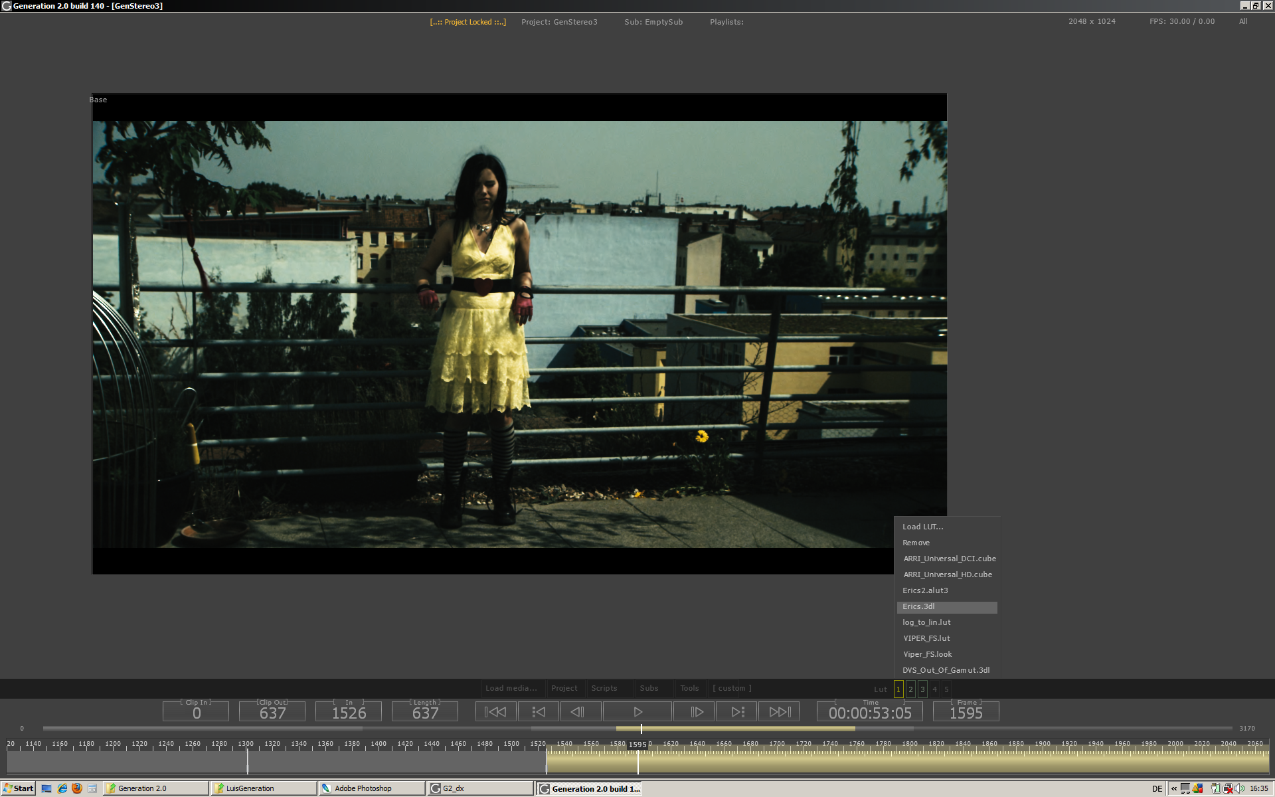Open the Tools menu
This screenshot has height=797, width=1275.
click(689, 688)
